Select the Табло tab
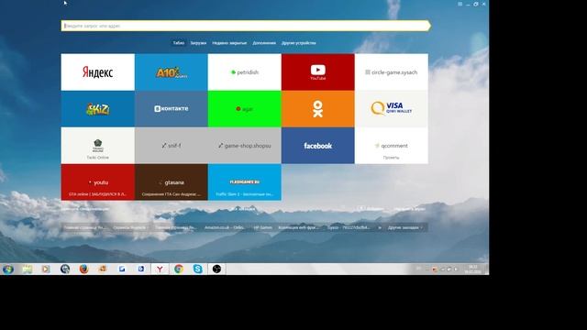 pyautogui.click(x=178, y=43)
